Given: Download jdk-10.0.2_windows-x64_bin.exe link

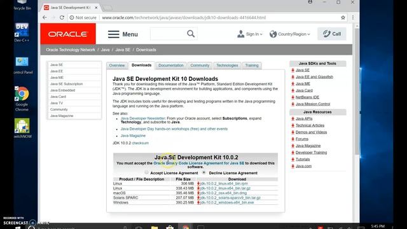Looking at the screenshot, I should pyautogui.click(x=227, y=202).
